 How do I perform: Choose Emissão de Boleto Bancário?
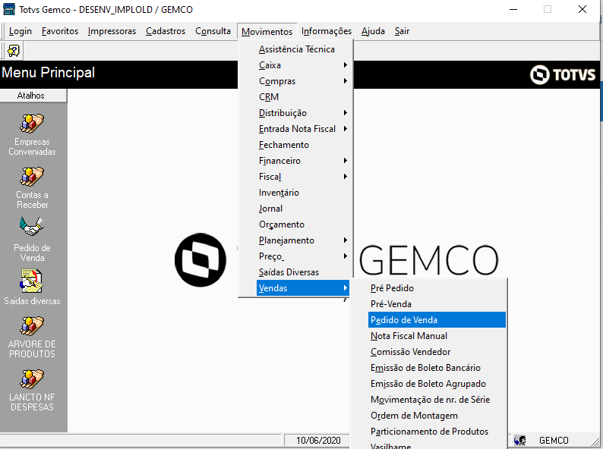tap(437, 368)
